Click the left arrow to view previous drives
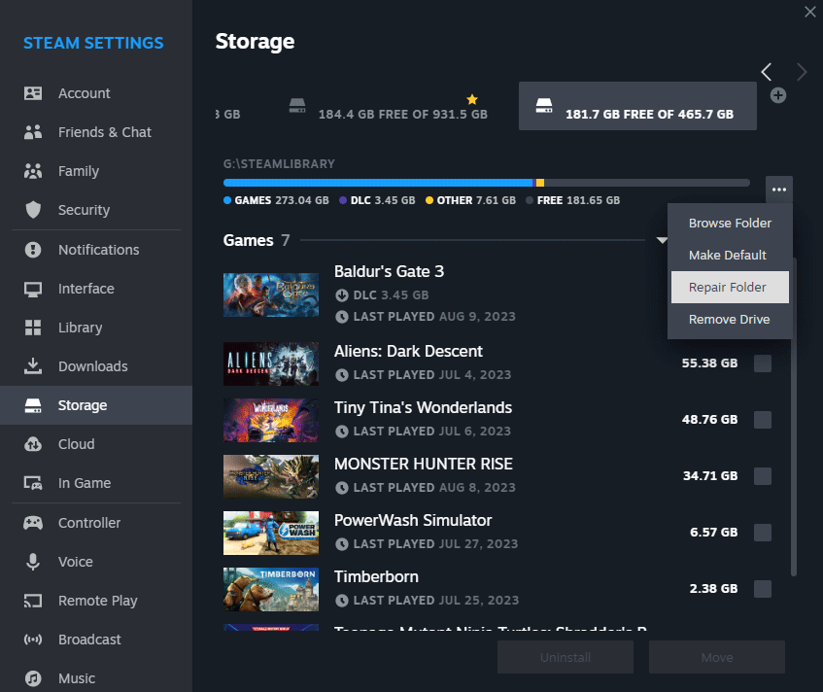The image size is (823, 692). (766, 72)
